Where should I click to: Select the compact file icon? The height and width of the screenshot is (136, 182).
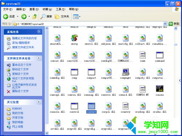pos(91,72)
